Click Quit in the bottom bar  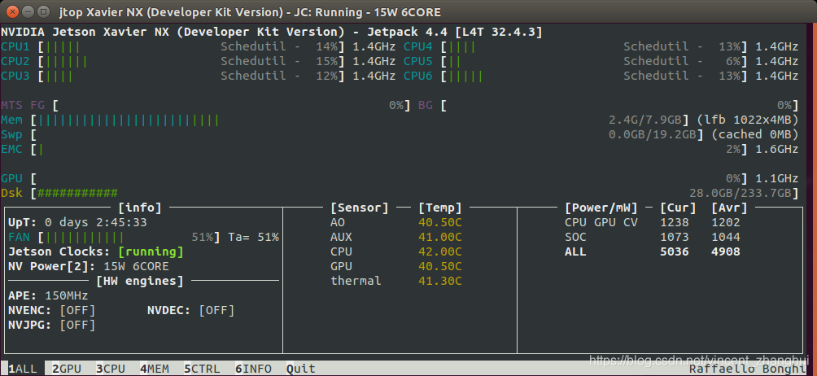[300, 369]
